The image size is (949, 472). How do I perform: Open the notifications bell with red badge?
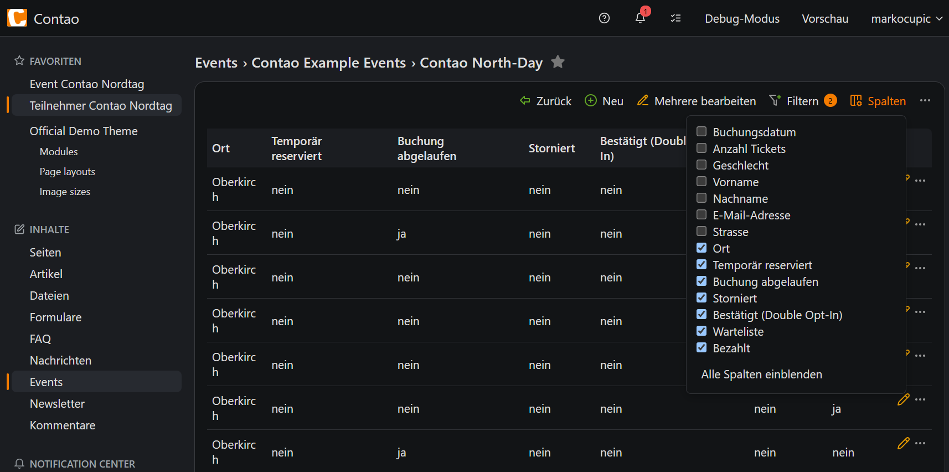[641, 17]
